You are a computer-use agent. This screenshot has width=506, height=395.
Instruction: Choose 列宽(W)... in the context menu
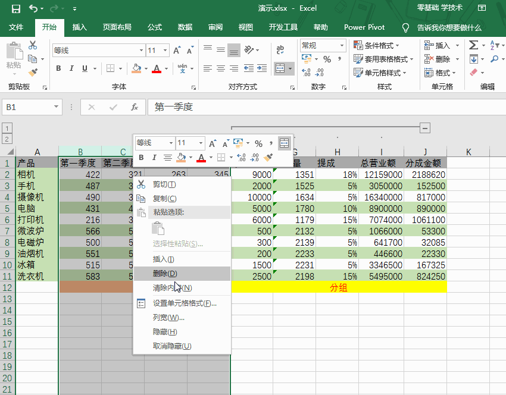click(x=182, y=318)
